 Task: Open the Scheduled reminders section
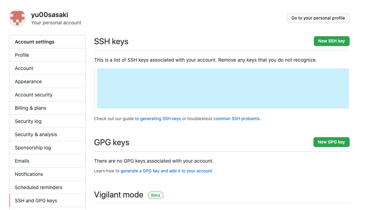pos(38,187)
